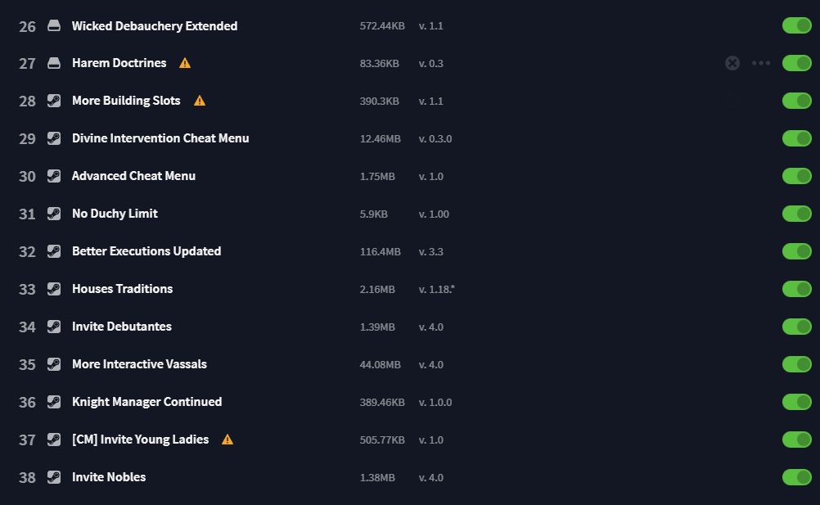Click warning triangle beside [CM] Invite Young Ladies
Screen dimensions: 820x505
227,440
